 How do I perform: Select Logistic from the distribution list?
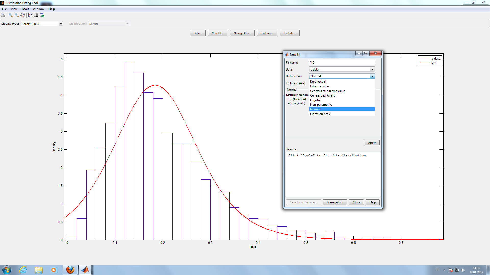pyautogui.click(x=315, y=100)
